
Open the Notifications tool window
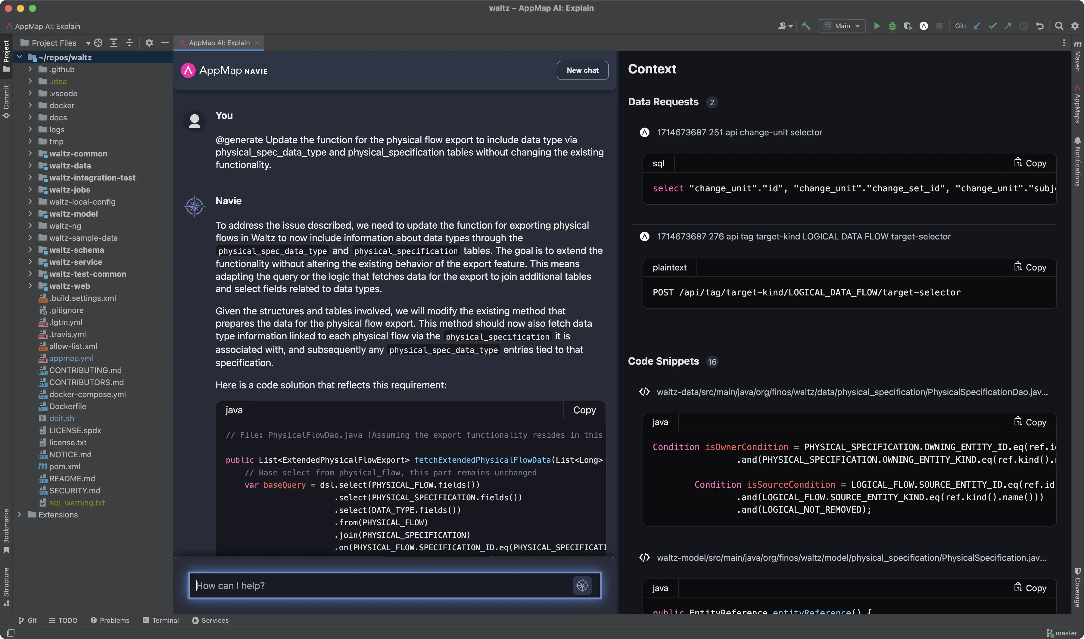click(1077, 162)
